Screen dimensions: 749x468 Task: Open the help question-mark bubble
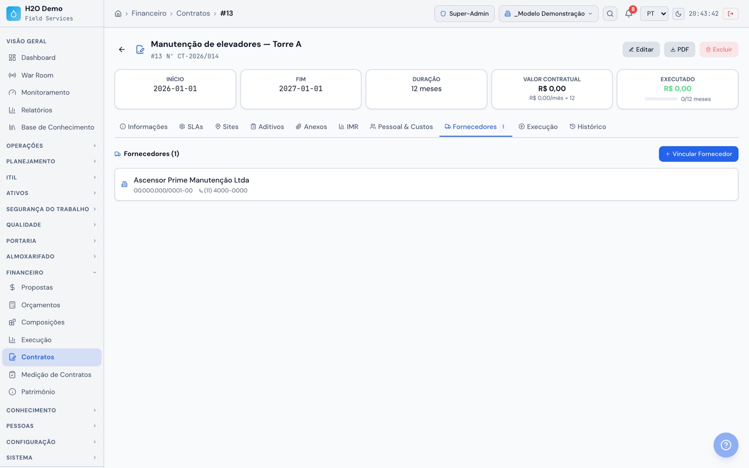click(x=726, y=445)
